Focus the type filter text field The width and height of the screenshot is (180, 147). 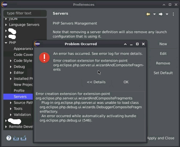click(25, 13)
